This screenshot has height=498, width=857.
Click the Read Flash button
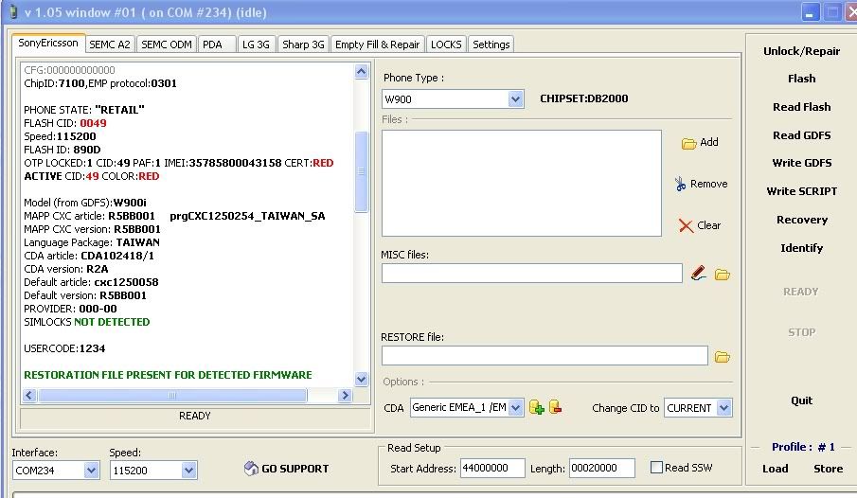[x=801, y=107]
